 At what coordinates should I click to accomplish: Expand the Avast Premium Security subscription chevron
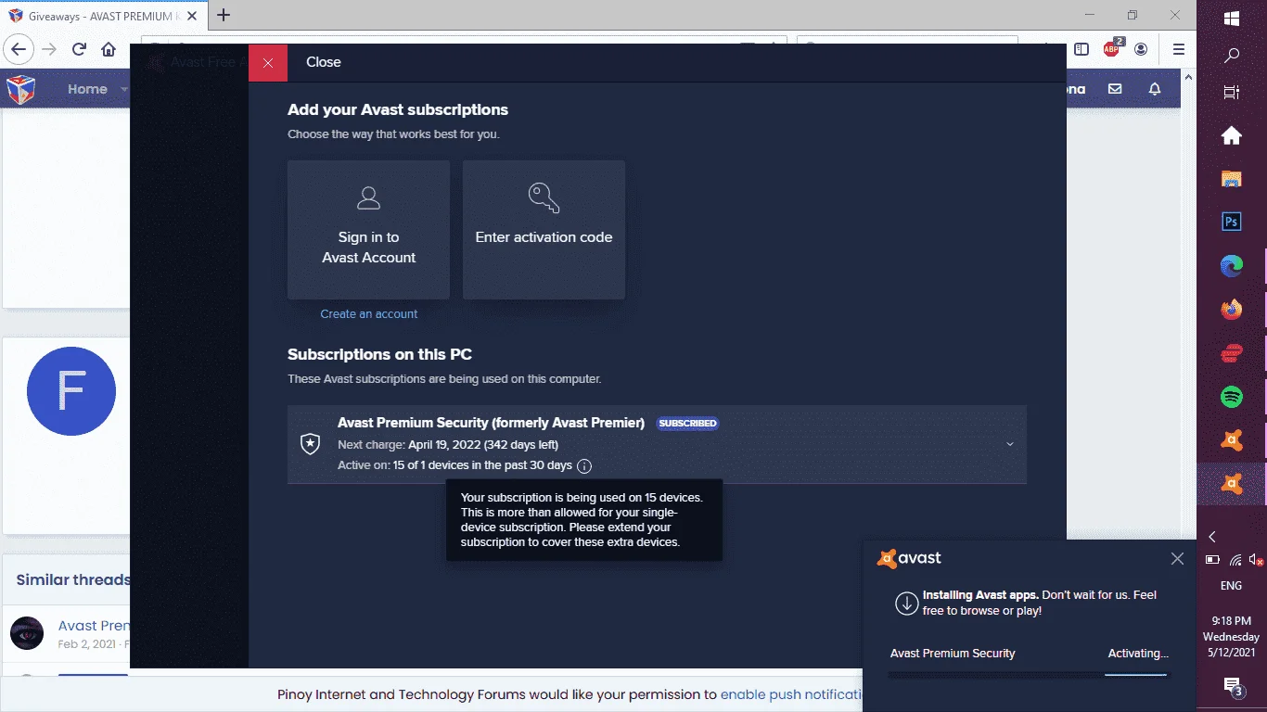point(1010,444)
